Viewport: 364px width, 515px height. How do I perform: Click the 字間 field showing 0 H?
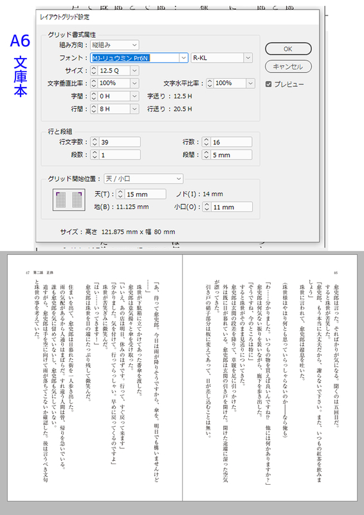[x=114, y=96]
